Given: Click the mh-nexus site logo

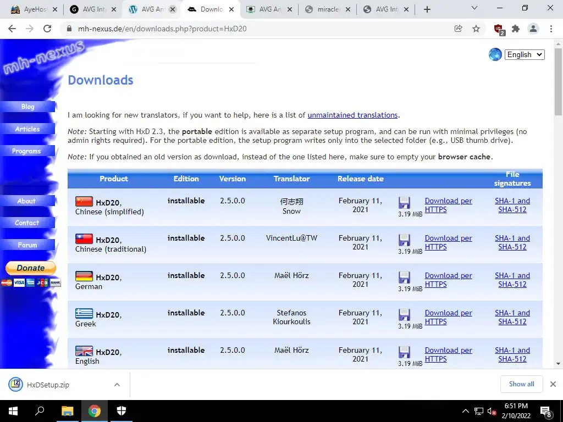Looking at the screenshot, I should (43, 57).
